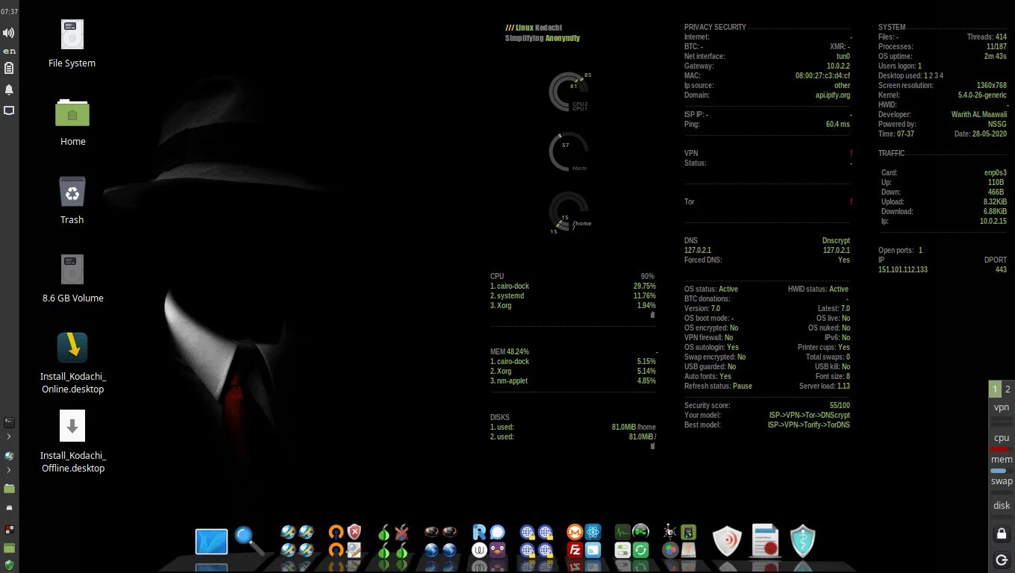Click the 'en' keyboard layout indicator
Viewport: 1015px width, 573px height.
pyautogui.click(x=9, y=51)
